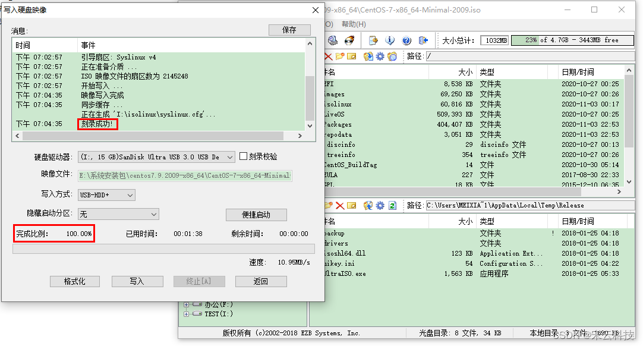643x346 pixels.
Task: Expand the 办公(F:) tree node
Action: (x=186, y=304)
